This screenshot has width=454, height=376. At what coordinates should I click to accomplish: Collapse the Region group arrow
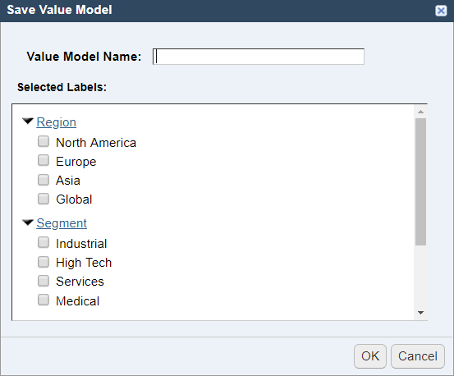tap(28, 121)
